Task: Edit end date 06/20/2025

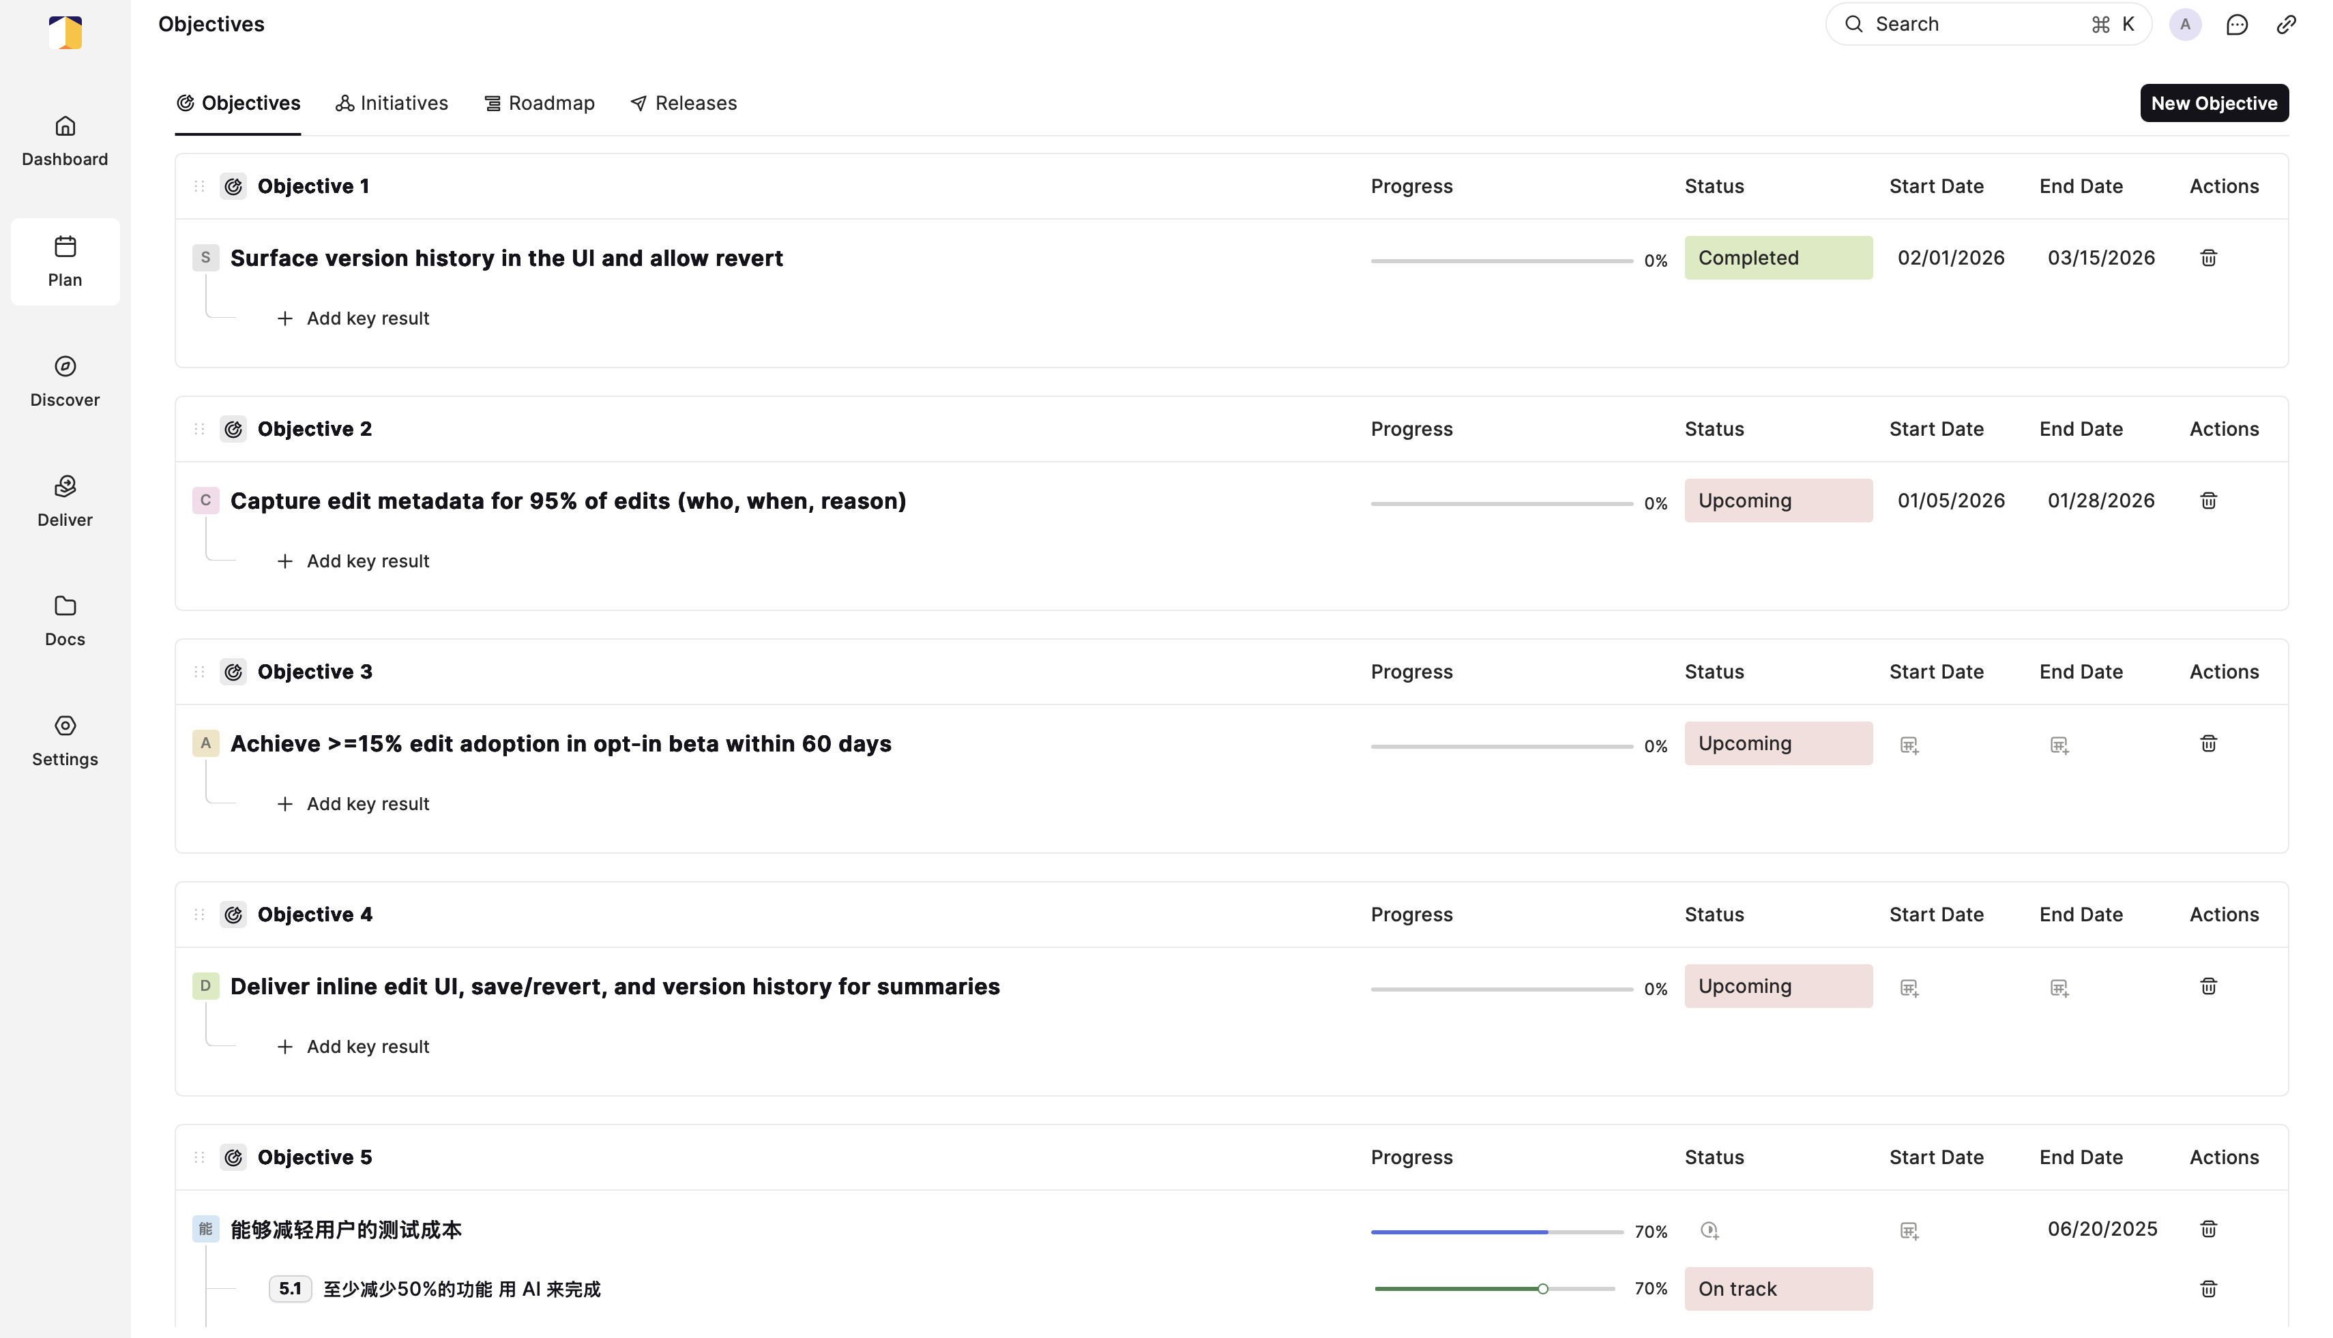Action: pos(2101,1229)
